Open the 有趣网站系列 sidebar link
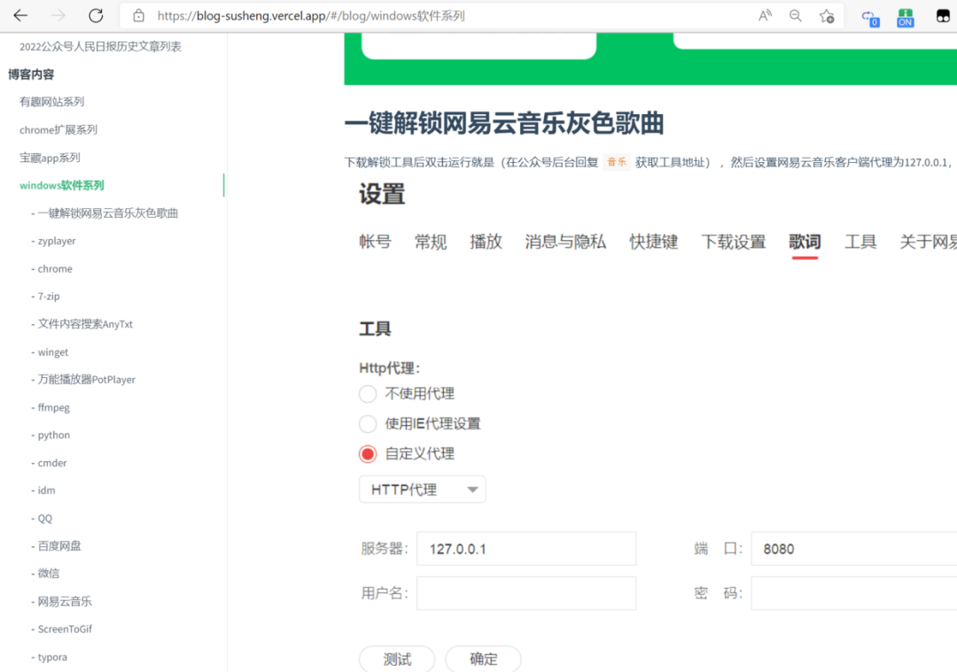This screenshot has width=957, height=672. [52, 102]
